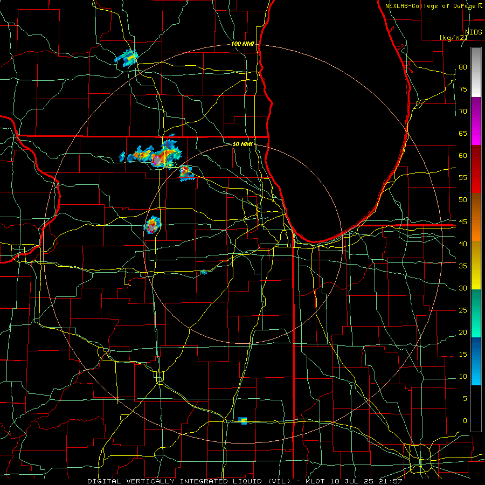Click the [kg/m2] units label
Image resolution: width=485 pixels, height=485 pixels.
(453, 38)
